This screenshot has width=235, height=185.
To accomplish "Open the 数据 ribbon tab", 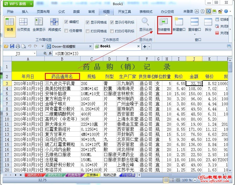I will tap(76, 11).
